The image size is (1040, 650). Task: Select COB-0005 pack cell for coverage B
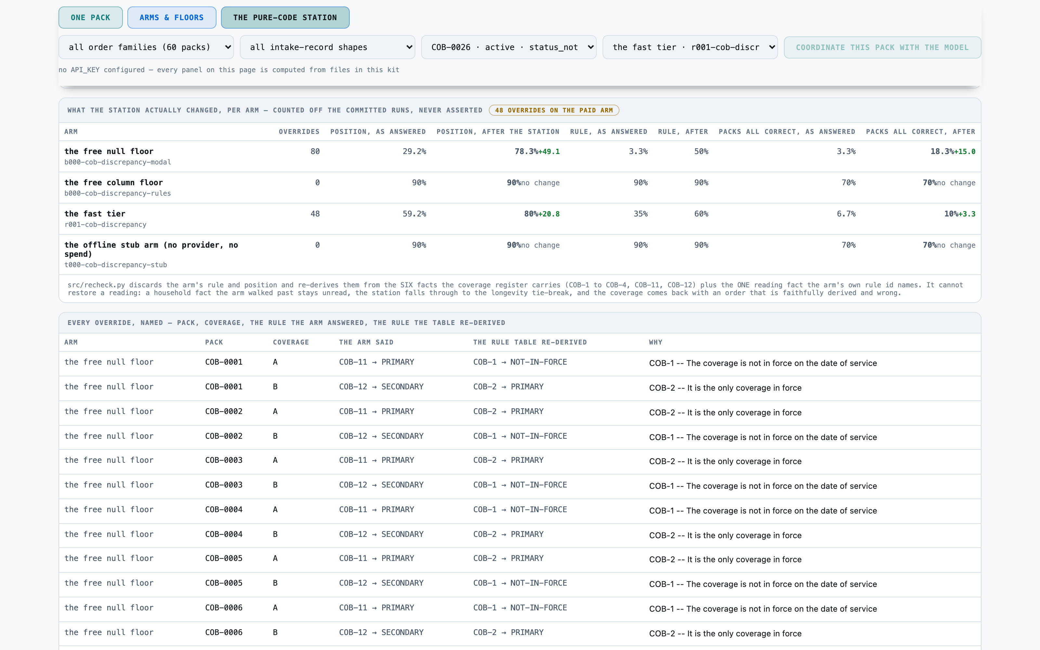click(224, 583)
